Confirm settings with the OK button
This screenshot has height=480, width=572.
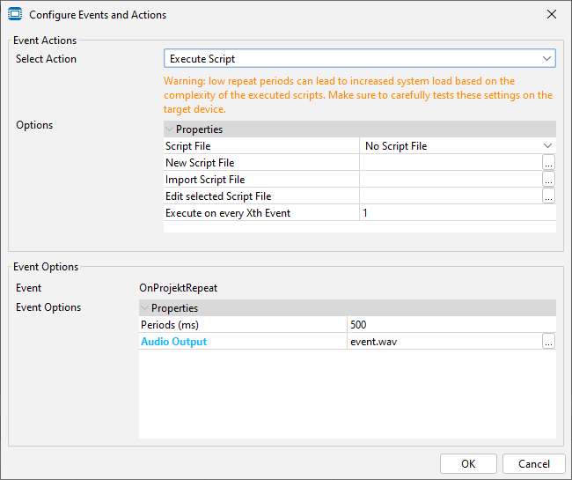pyautogui.click(x=467, y=463)
